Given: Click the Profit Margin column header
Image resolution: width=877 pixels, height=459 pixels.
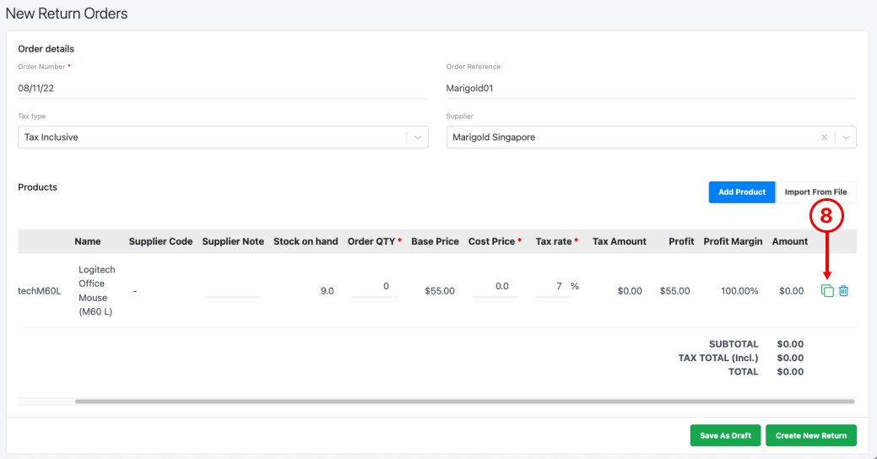Looking at the screenshot, I should point(733,241).
